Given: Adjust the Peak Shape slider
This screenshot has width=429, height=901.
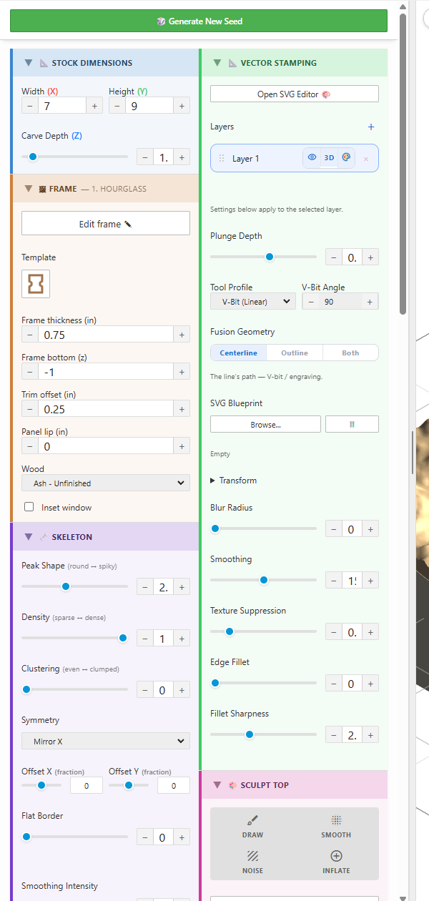Looking at the screenshot, I should pos(74,586).
